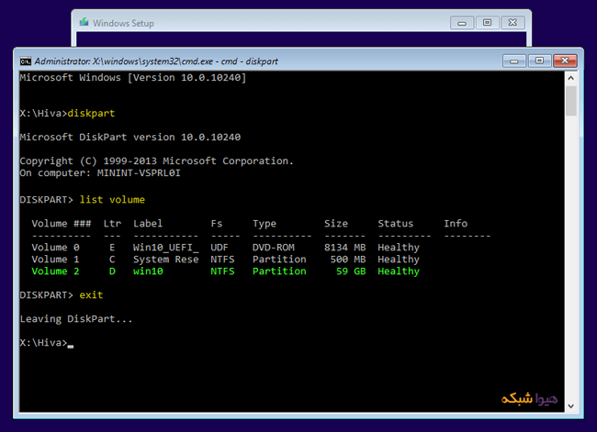Viewport: 597px width, 432px height.
Task: Click drive letter 'D' of Volume 2
Action: (112, 271)
